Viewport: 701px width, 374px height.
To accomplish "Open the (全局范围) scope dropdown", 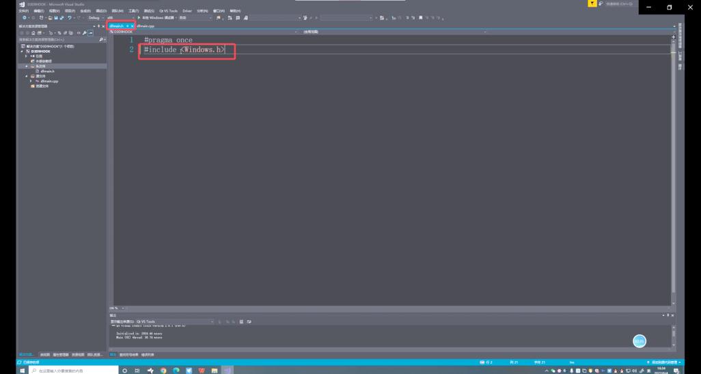I will [x=394, y=32].
